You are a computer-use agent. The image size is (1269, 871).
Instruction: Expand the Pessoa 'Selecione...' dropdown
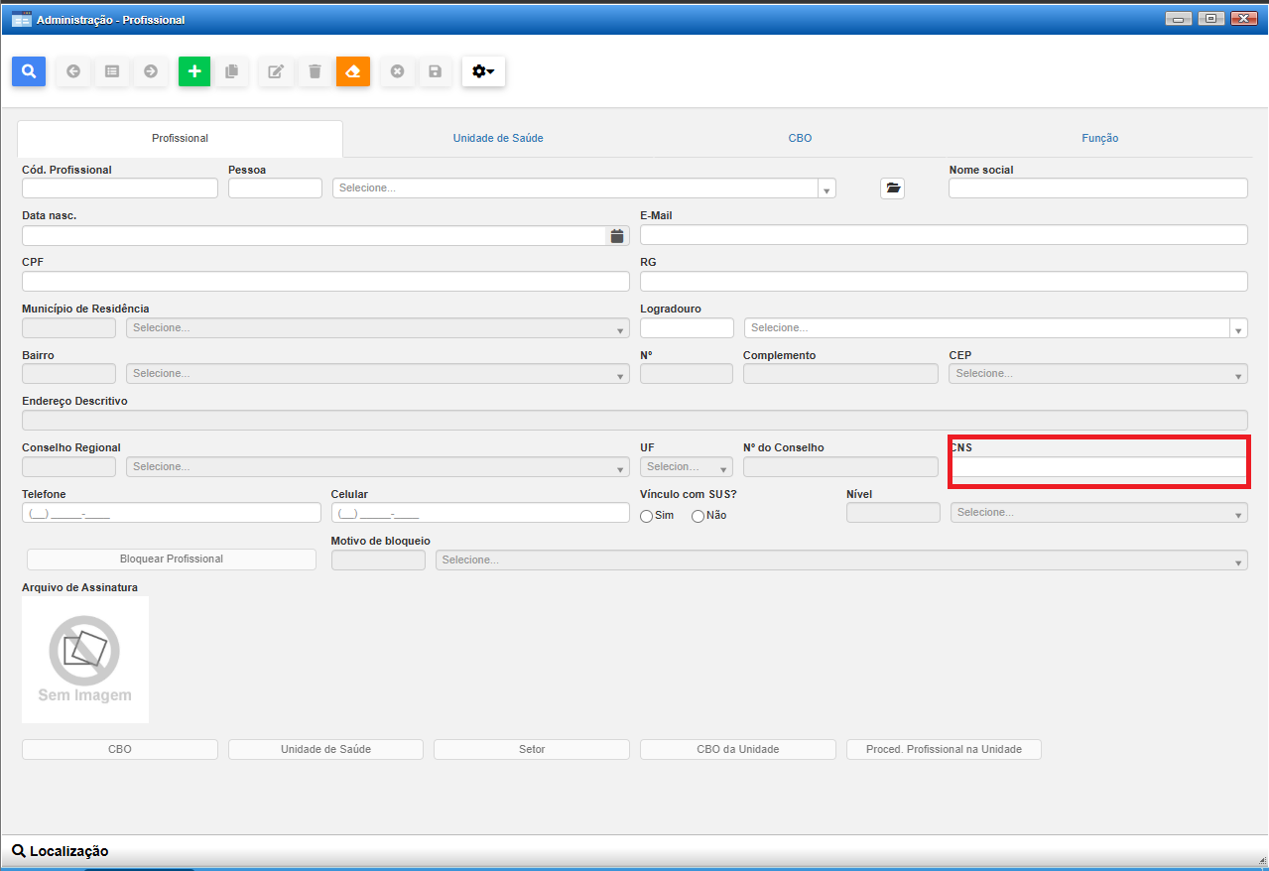pyautogui.click(x=583, y=188)
